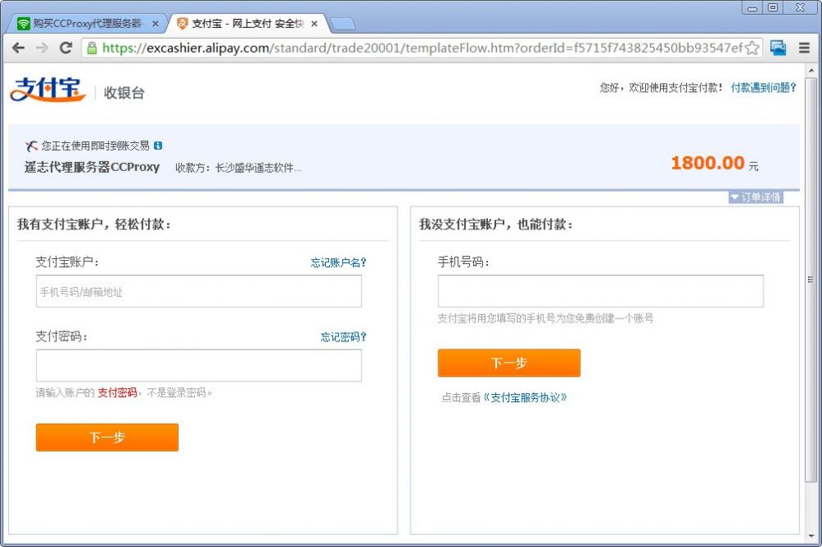This screenshot has height=547, width=822.
Task: Minimize the browser window
Action: 752,8
